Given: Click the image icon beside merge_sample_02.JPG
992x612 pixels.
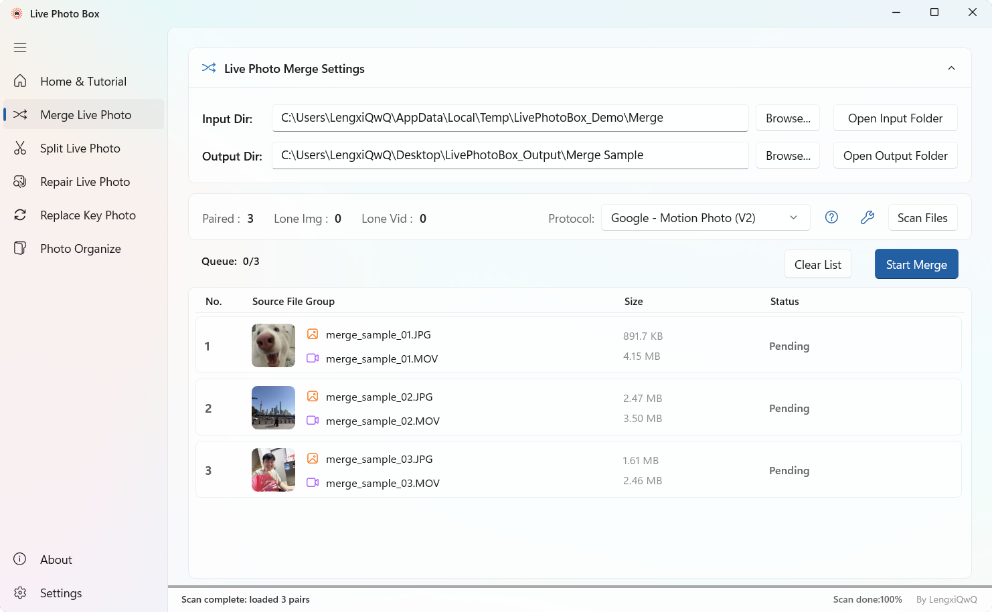Looking at the screenshot, I should [313, 396].
